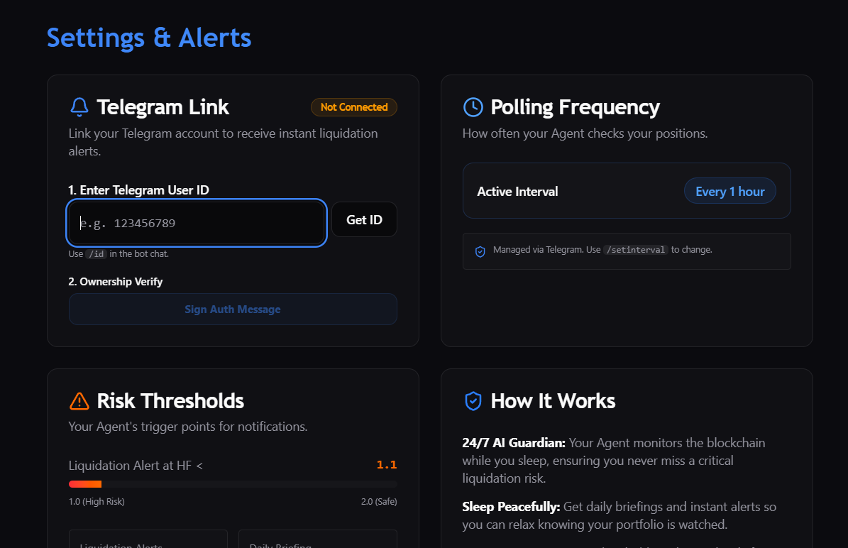Click the Sign Auth Message button
The width and height of the screenshot is (848, 548).
click(233, 309)
